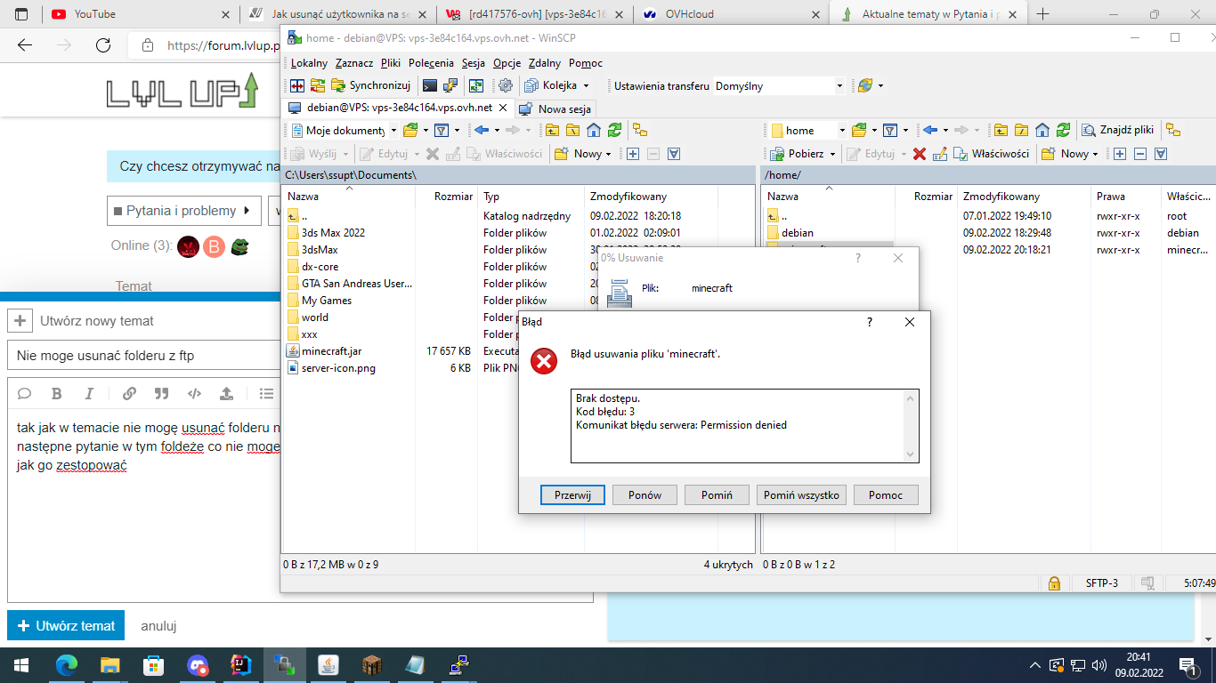The width and height of the screenshot is (1216, 683).
Task: Click the remote panel rename icon
Action: click(940, 154)
